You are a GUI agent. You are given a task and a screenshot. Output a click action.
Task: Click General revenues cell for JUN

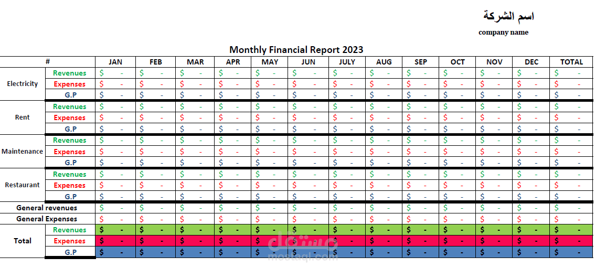tap(308, 208)
